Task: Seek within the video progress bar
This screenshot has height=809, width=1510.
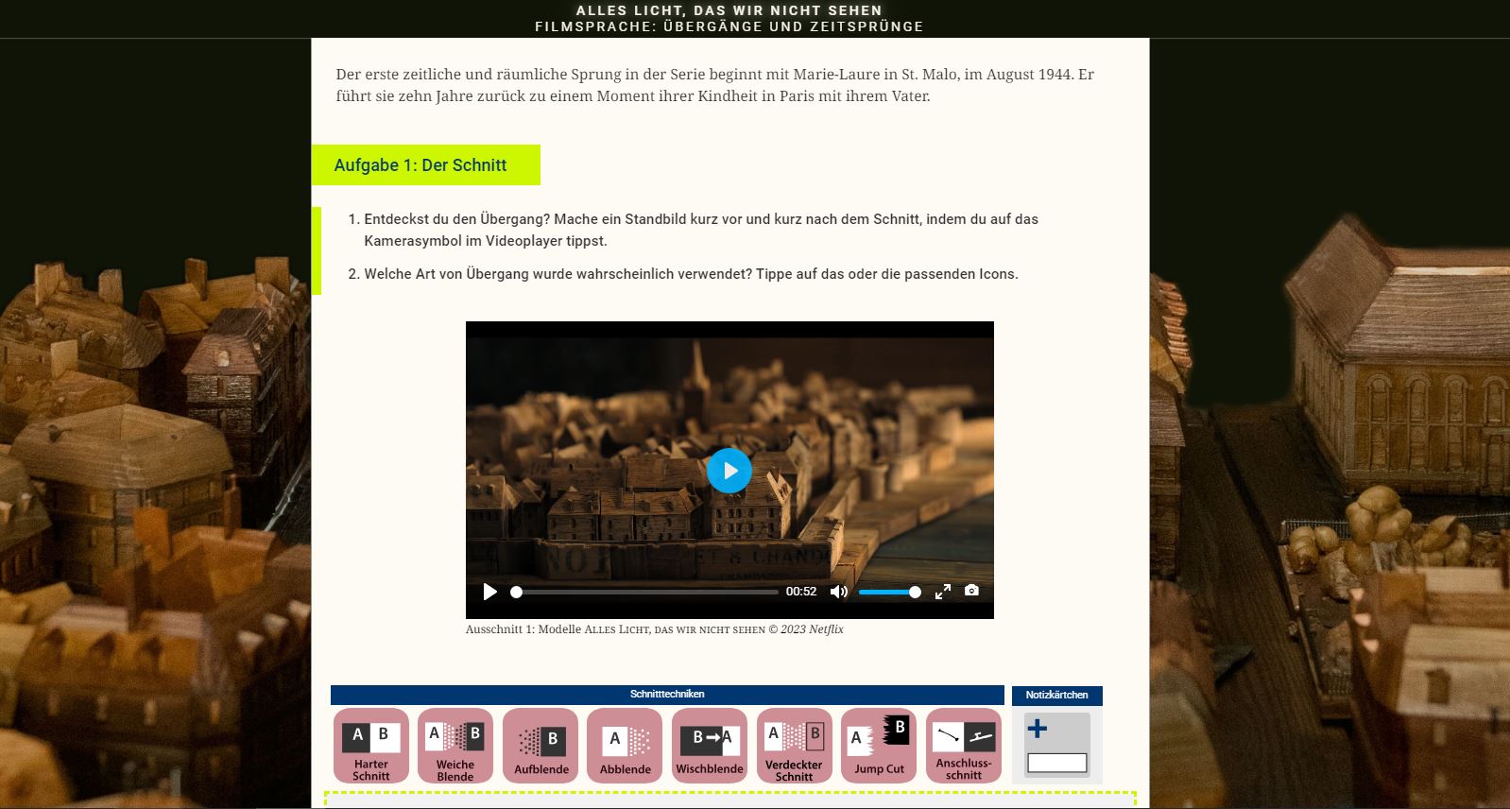Action: [x=644, y=592]
